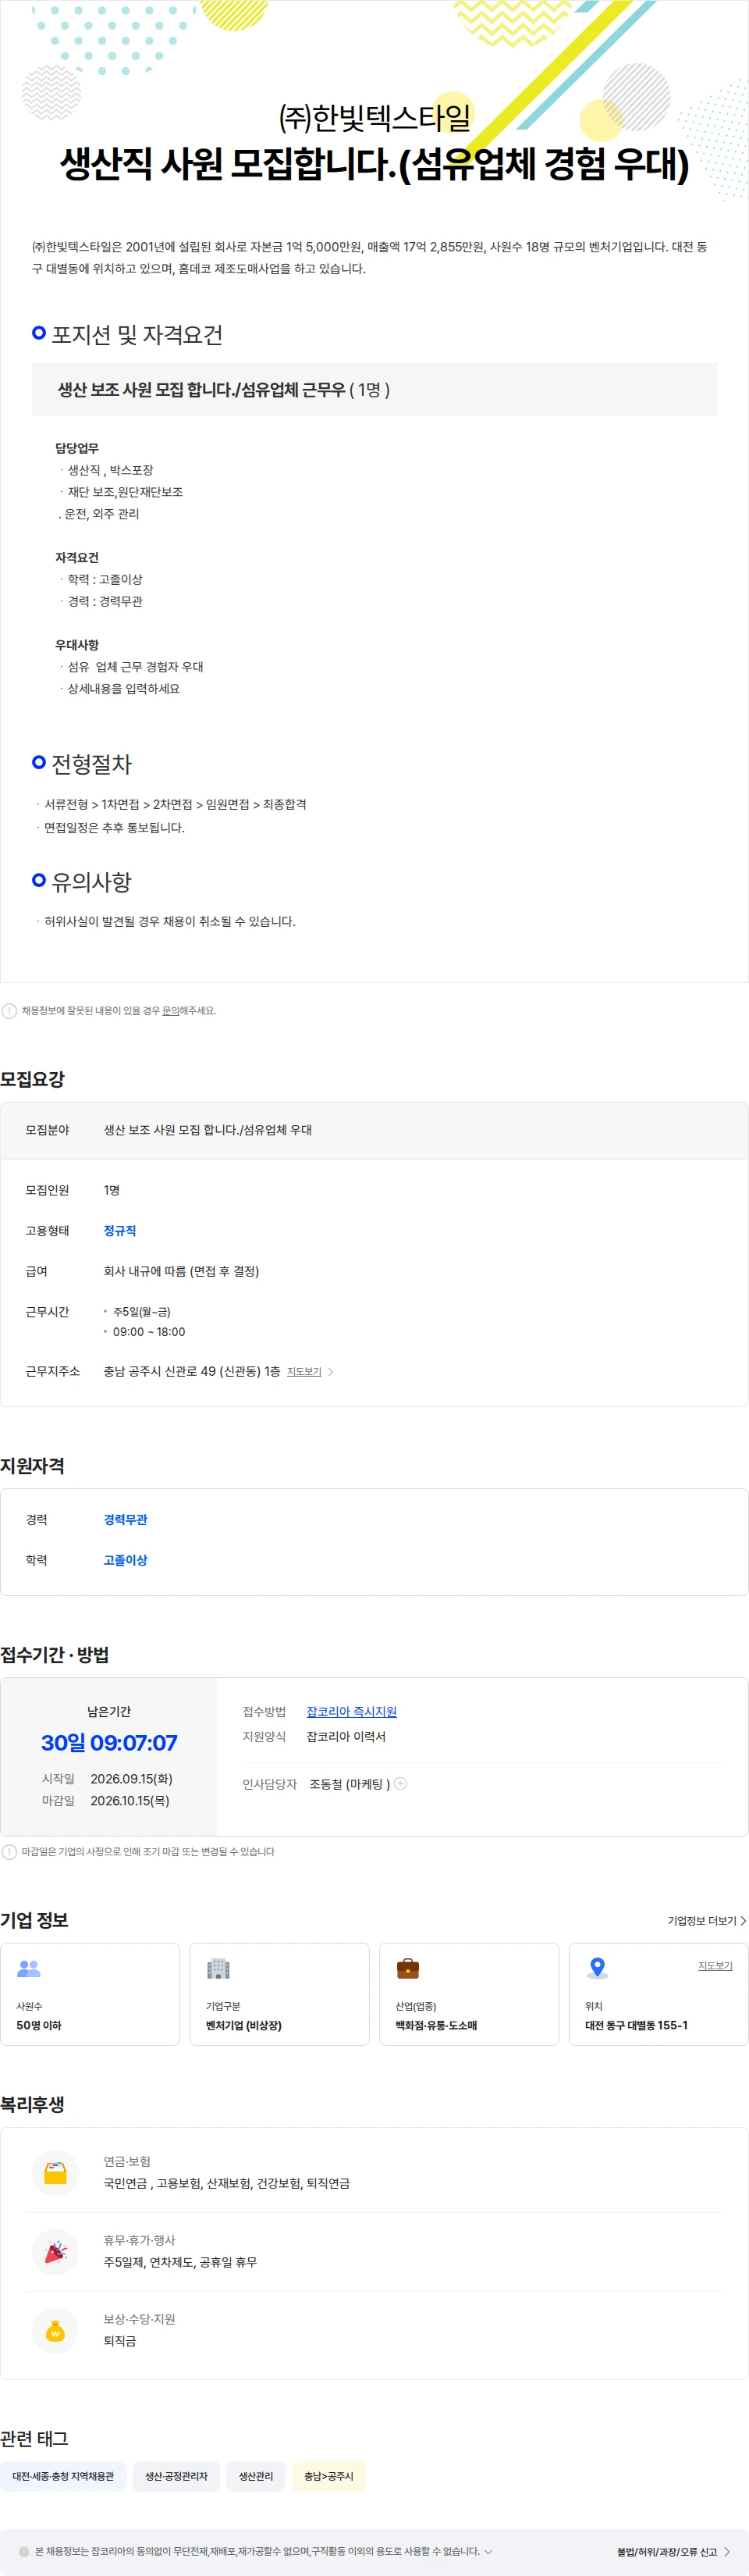
Task: Click the info icon beside 마감일은 기업의 사정
Action: point(9,1852)
